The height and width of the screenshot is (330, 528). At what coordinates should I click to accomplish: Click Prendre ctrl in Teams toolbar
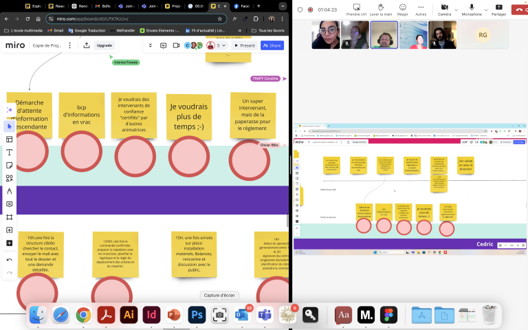(x=356, y=9)
